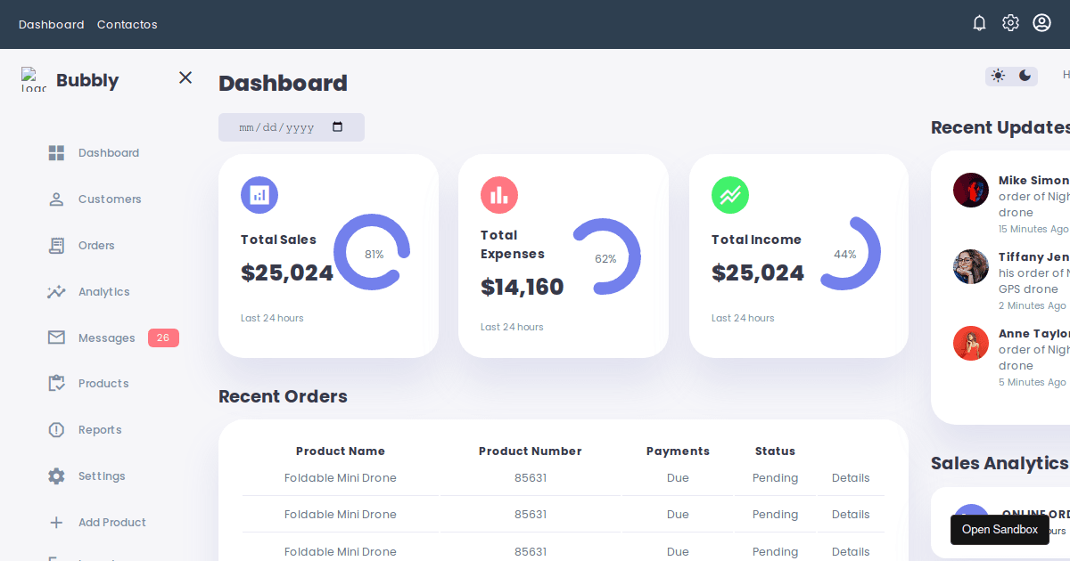
Task: Select Contactos in the top navigation
Action: pyautogui.click(x=127, y=24)
